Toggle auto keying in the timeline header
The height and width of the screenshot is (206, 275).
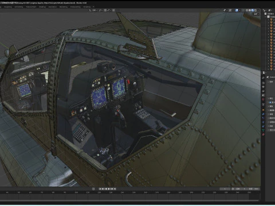pyautogui.click(x=93, y=189)
